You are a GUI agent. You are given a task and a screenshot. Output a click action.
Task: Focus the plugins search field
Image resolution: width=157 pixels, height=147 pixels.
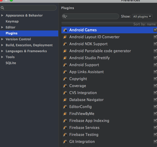[x=90, y=16]
